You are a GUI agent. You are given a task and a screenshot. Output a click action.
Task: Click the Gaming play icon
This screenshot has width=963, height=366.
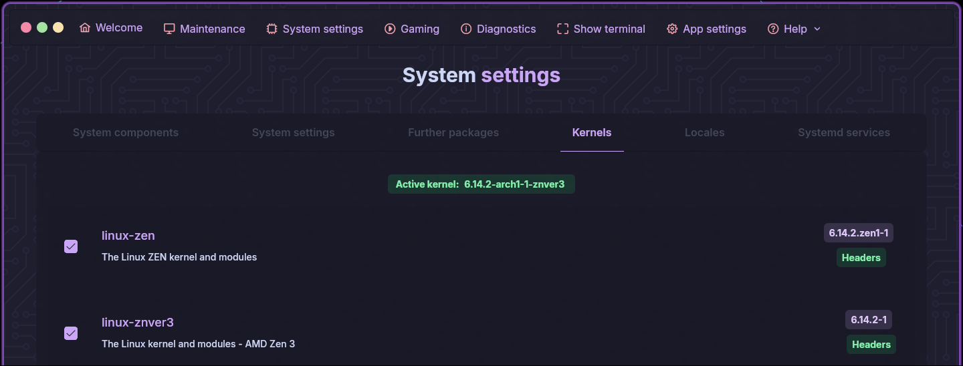tap(390, 29)
